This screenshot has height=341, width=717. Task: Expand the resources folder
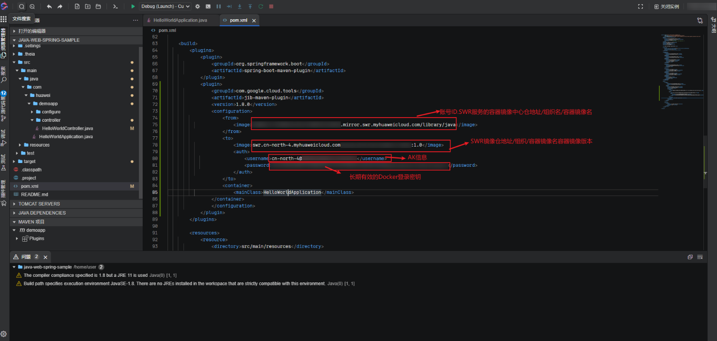(x=20, y=145)
